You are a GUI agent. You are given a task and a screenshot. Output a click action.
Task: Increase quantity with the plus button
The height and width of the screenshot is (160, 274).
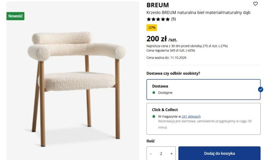pos(171,153)
